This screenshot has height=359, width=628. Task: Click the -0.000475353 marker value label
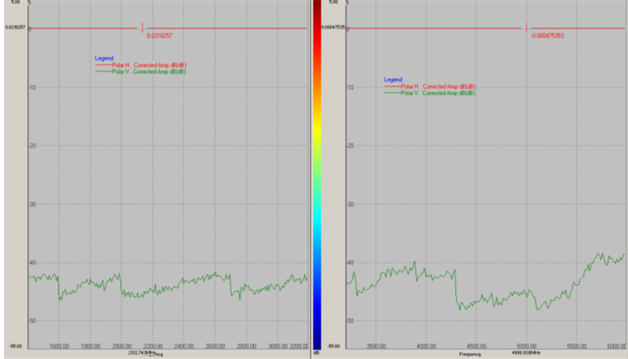(x=548, y=35)
